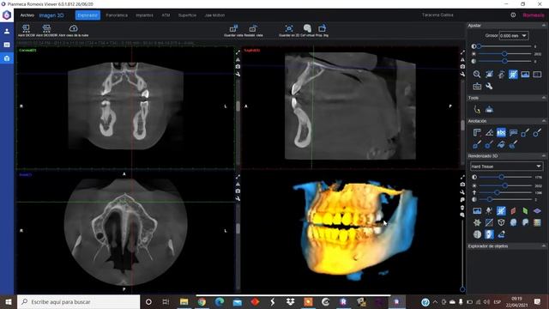Toggle the active abc text annotation tool
549x309 pixels.
pyautogui.click(x=501, y=132)
